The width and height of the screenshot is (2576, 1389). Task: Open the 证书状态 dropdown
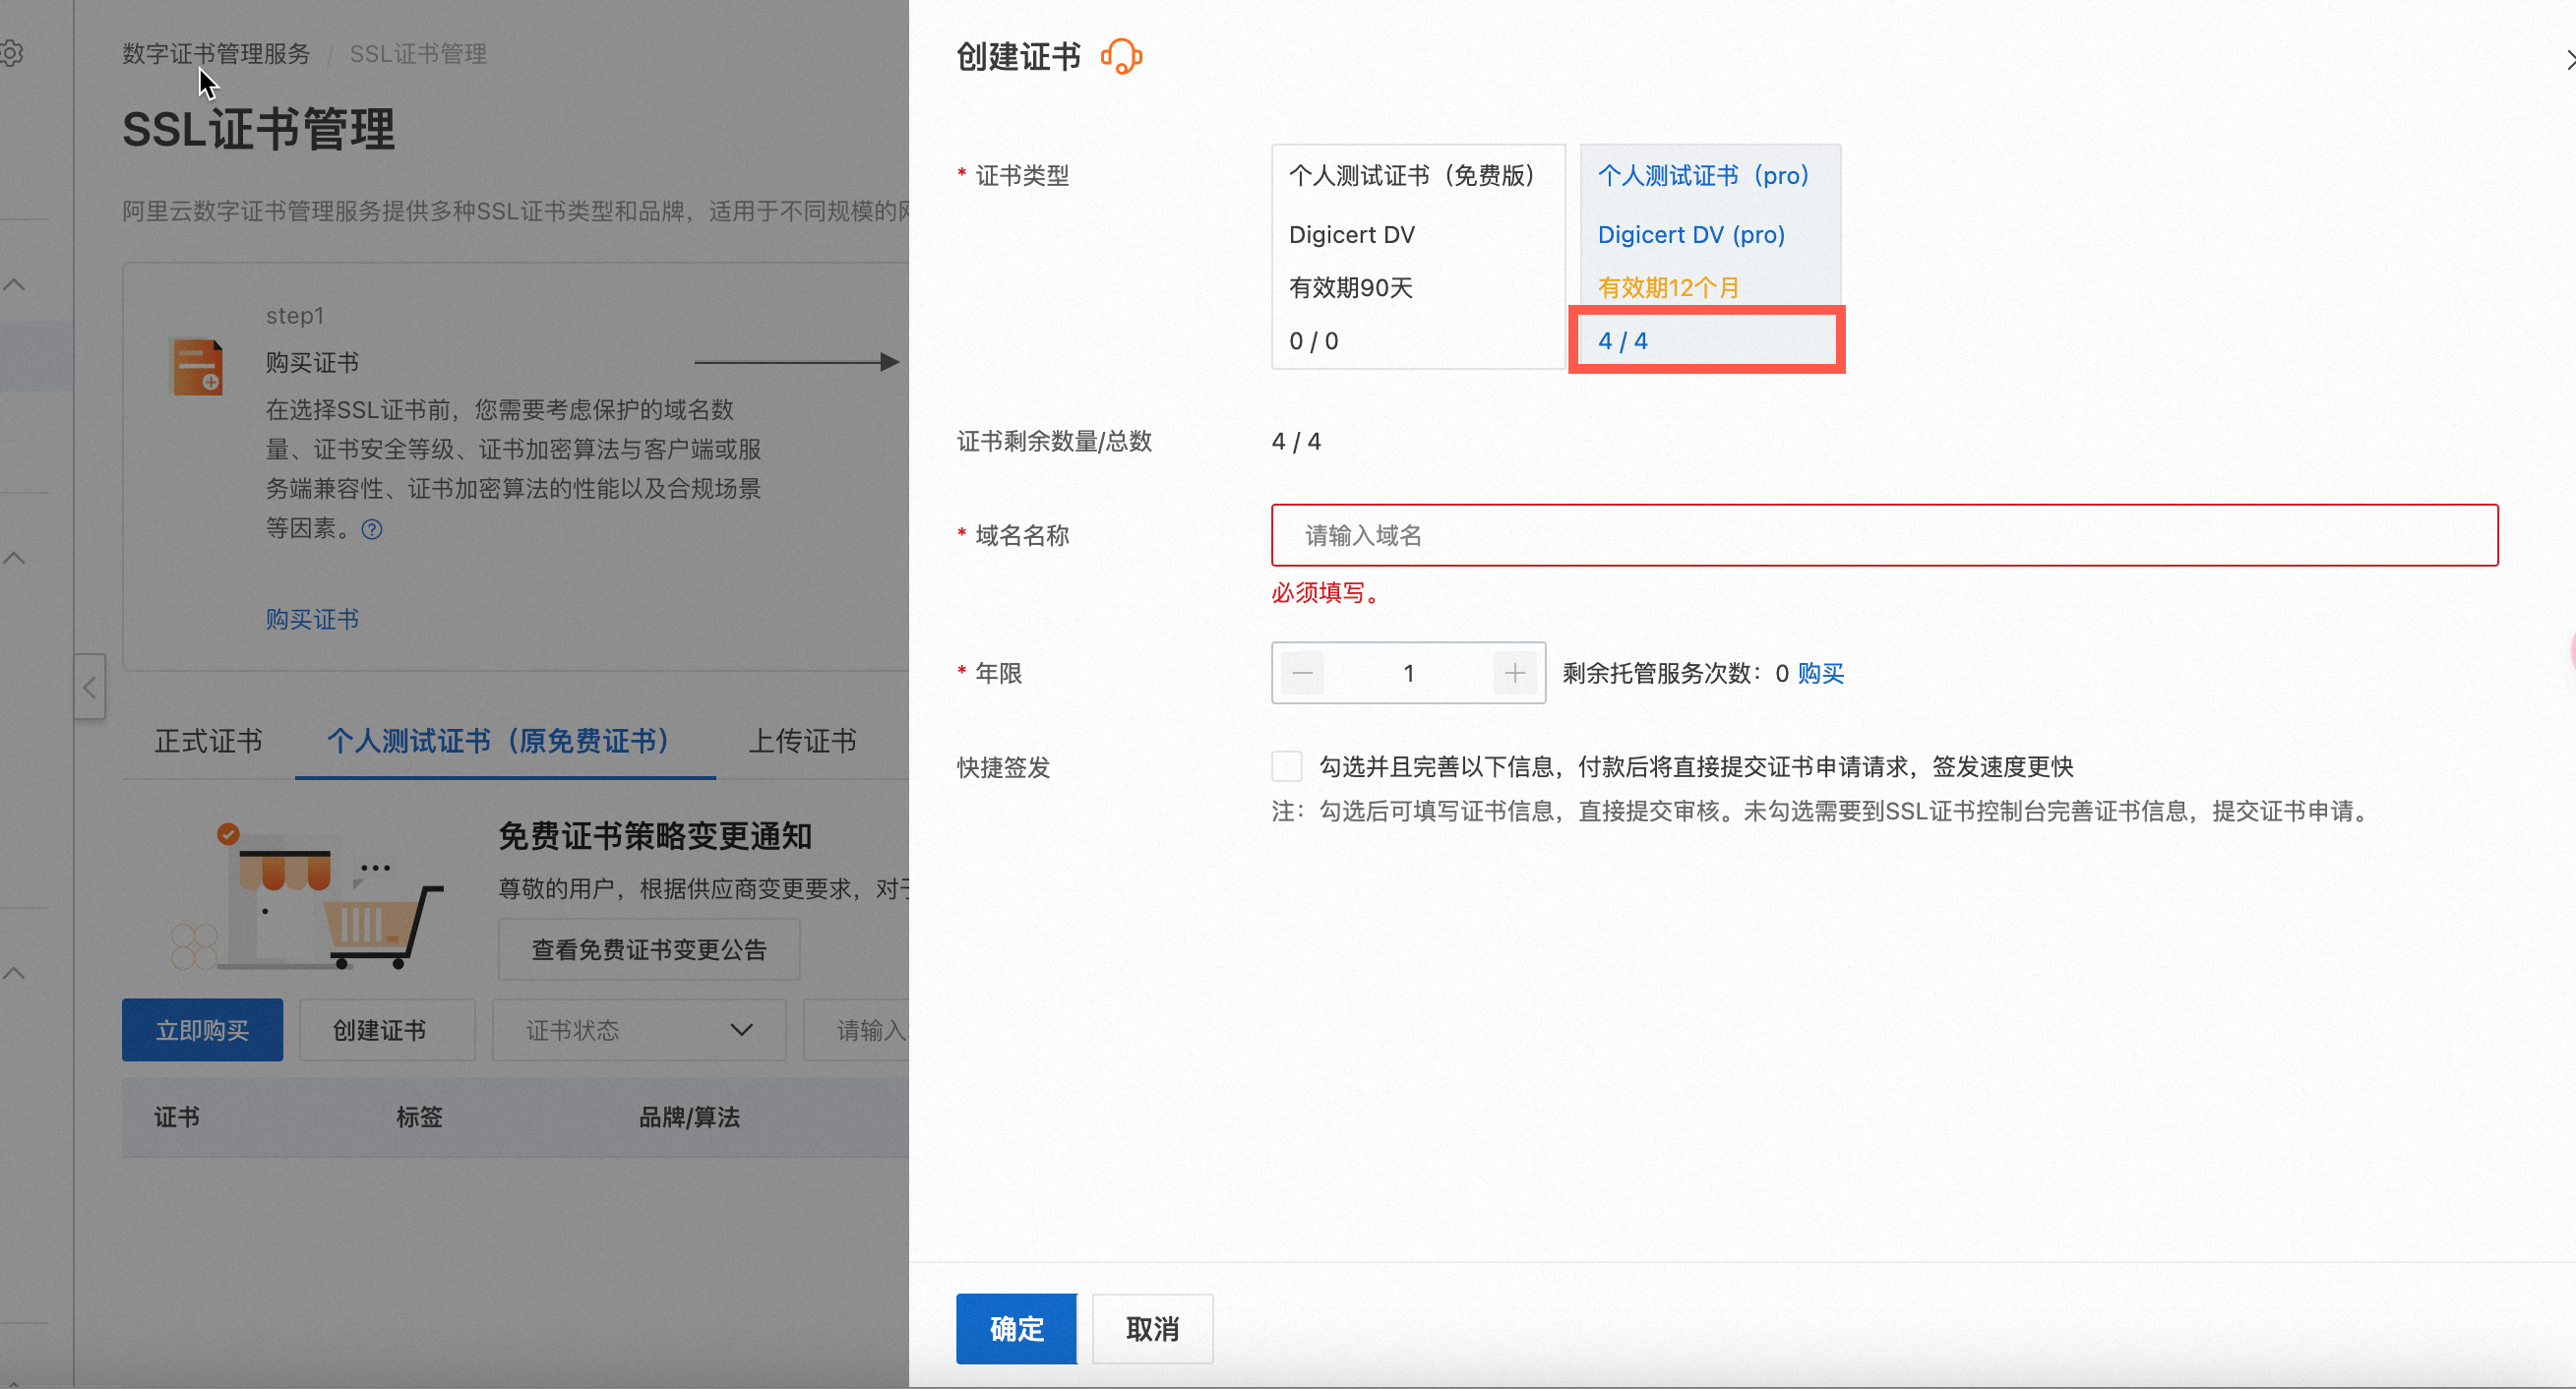tap(639, 1030)
